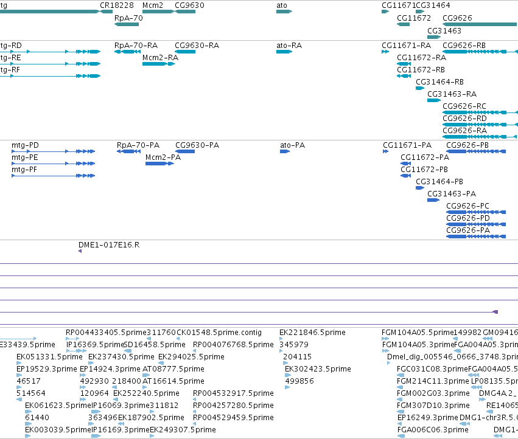Select EST EK302423.5prime
This screenshot has height=439, width=518.
(318, 369)
